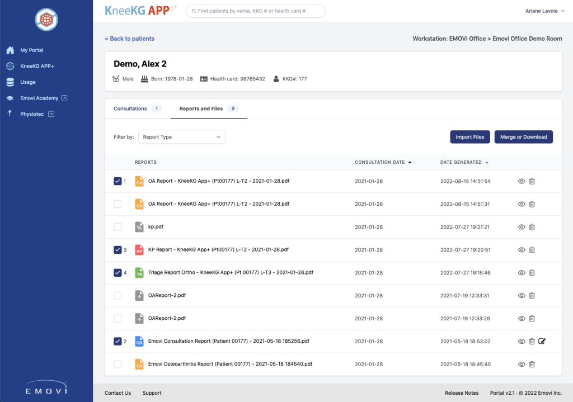Click the Health card: 98765432 text
573x402 pixels.
tap(237, 79)
